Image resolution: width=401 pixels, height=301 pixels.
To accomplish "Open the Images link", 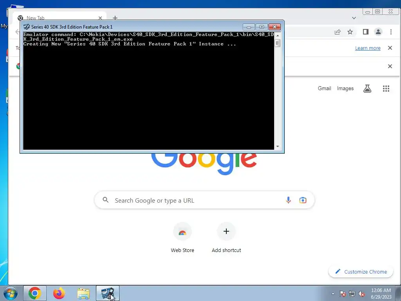I will pos(345,88).
